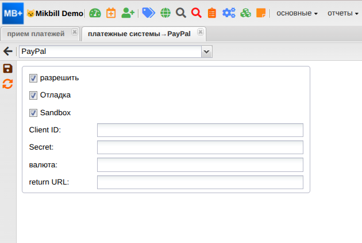
Task: Expand the PayPal payment system dropdown arrow
Action: pos(207,52)
